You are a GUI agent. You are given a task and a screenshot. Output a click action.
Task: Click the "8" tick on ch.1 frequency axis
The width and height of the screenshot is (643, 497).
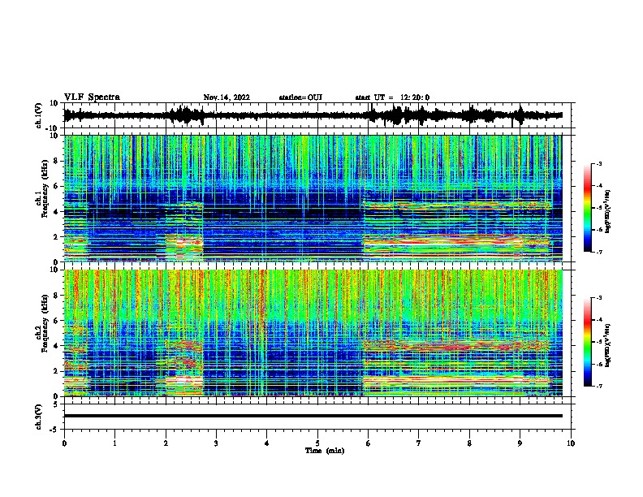click(57, 161)
